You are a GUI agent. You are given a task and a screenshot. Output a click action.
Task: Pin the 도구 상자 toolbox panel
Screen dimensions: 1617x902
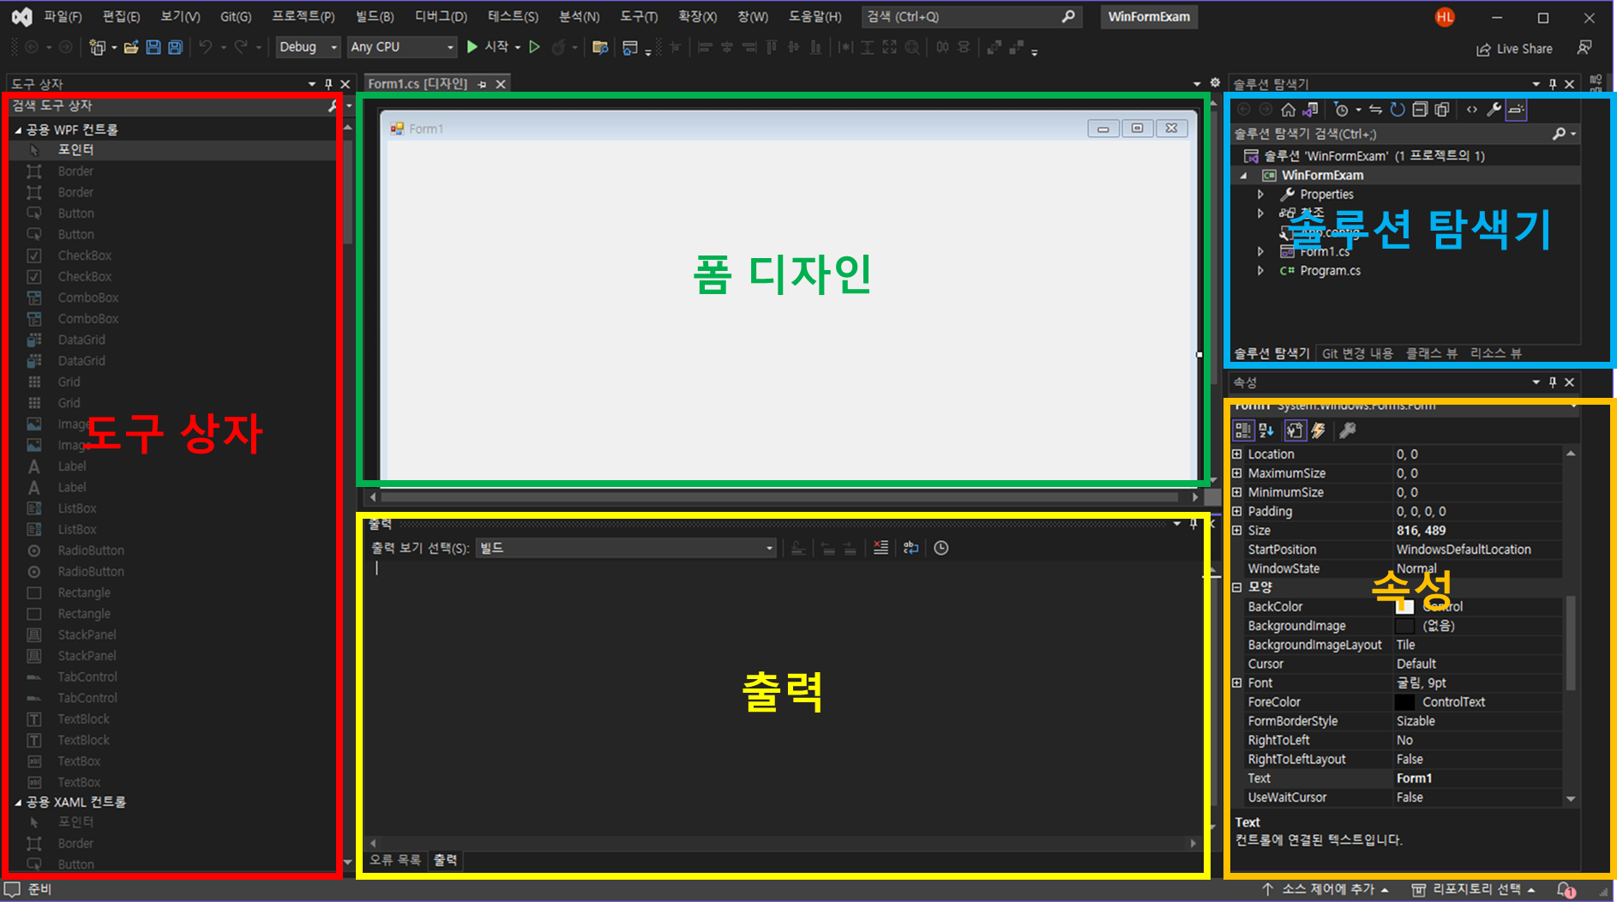point(328,84)
